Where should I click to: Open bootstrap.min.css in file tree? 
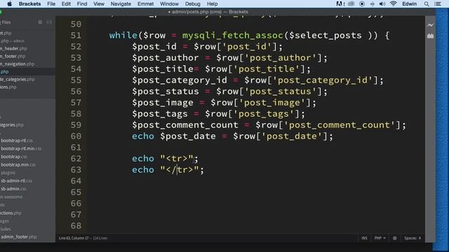(x=18, y=164)
